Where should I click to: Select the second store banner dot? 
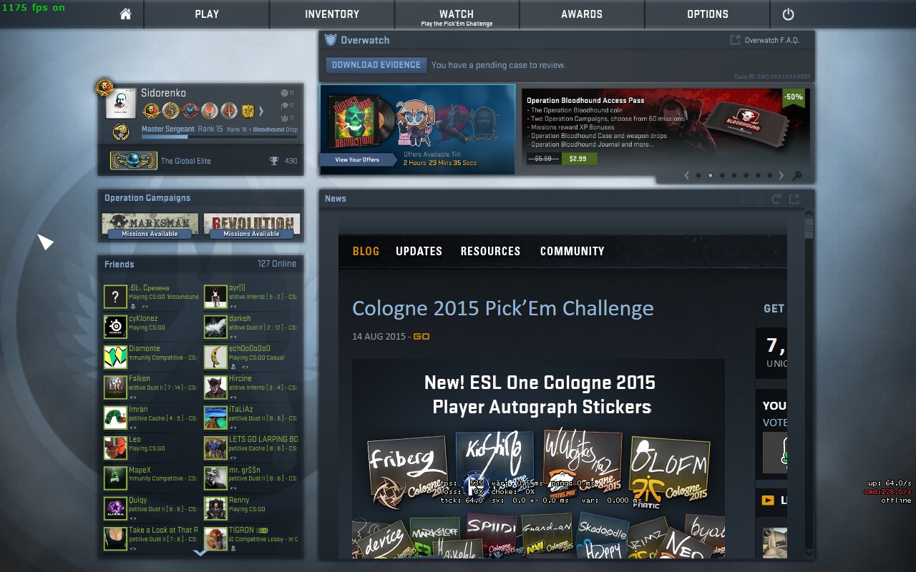click(710, 175)
